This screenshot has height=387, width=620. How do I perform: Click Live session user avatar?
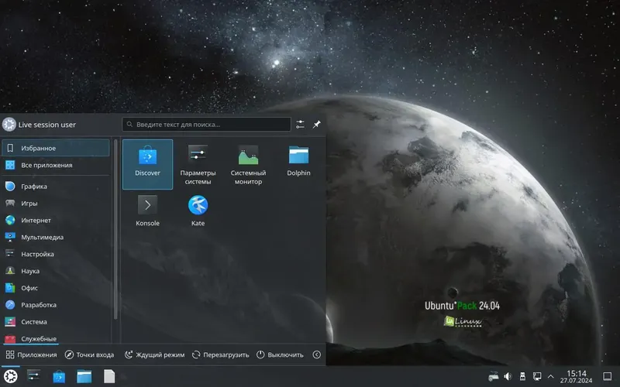(x=9, y=125)
